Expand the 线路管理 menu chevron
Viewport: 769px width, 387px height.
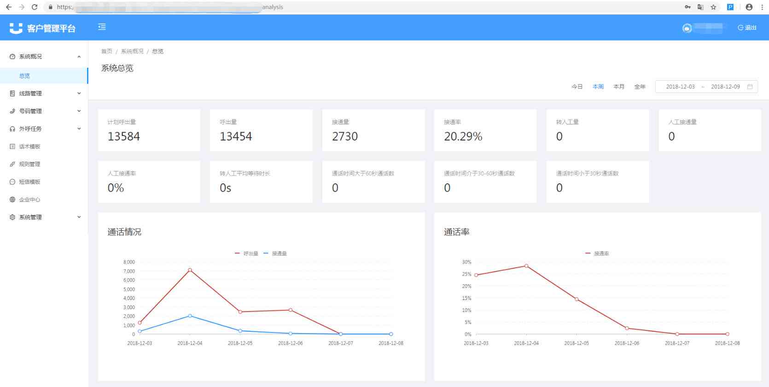click(x=79, y=94)
